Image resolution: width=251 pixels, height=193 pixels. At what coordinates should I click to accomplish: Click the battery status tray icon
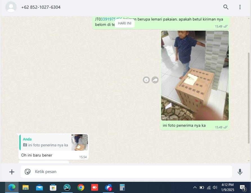pos(202,187)
